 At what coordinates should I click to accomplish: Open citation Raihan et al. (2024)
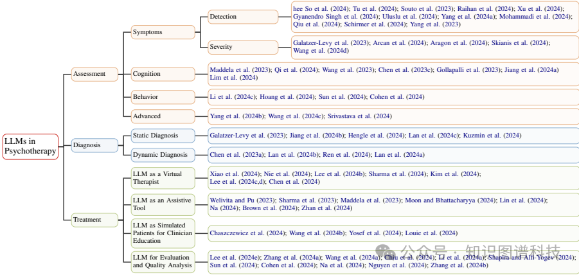(x=487, y=9)
